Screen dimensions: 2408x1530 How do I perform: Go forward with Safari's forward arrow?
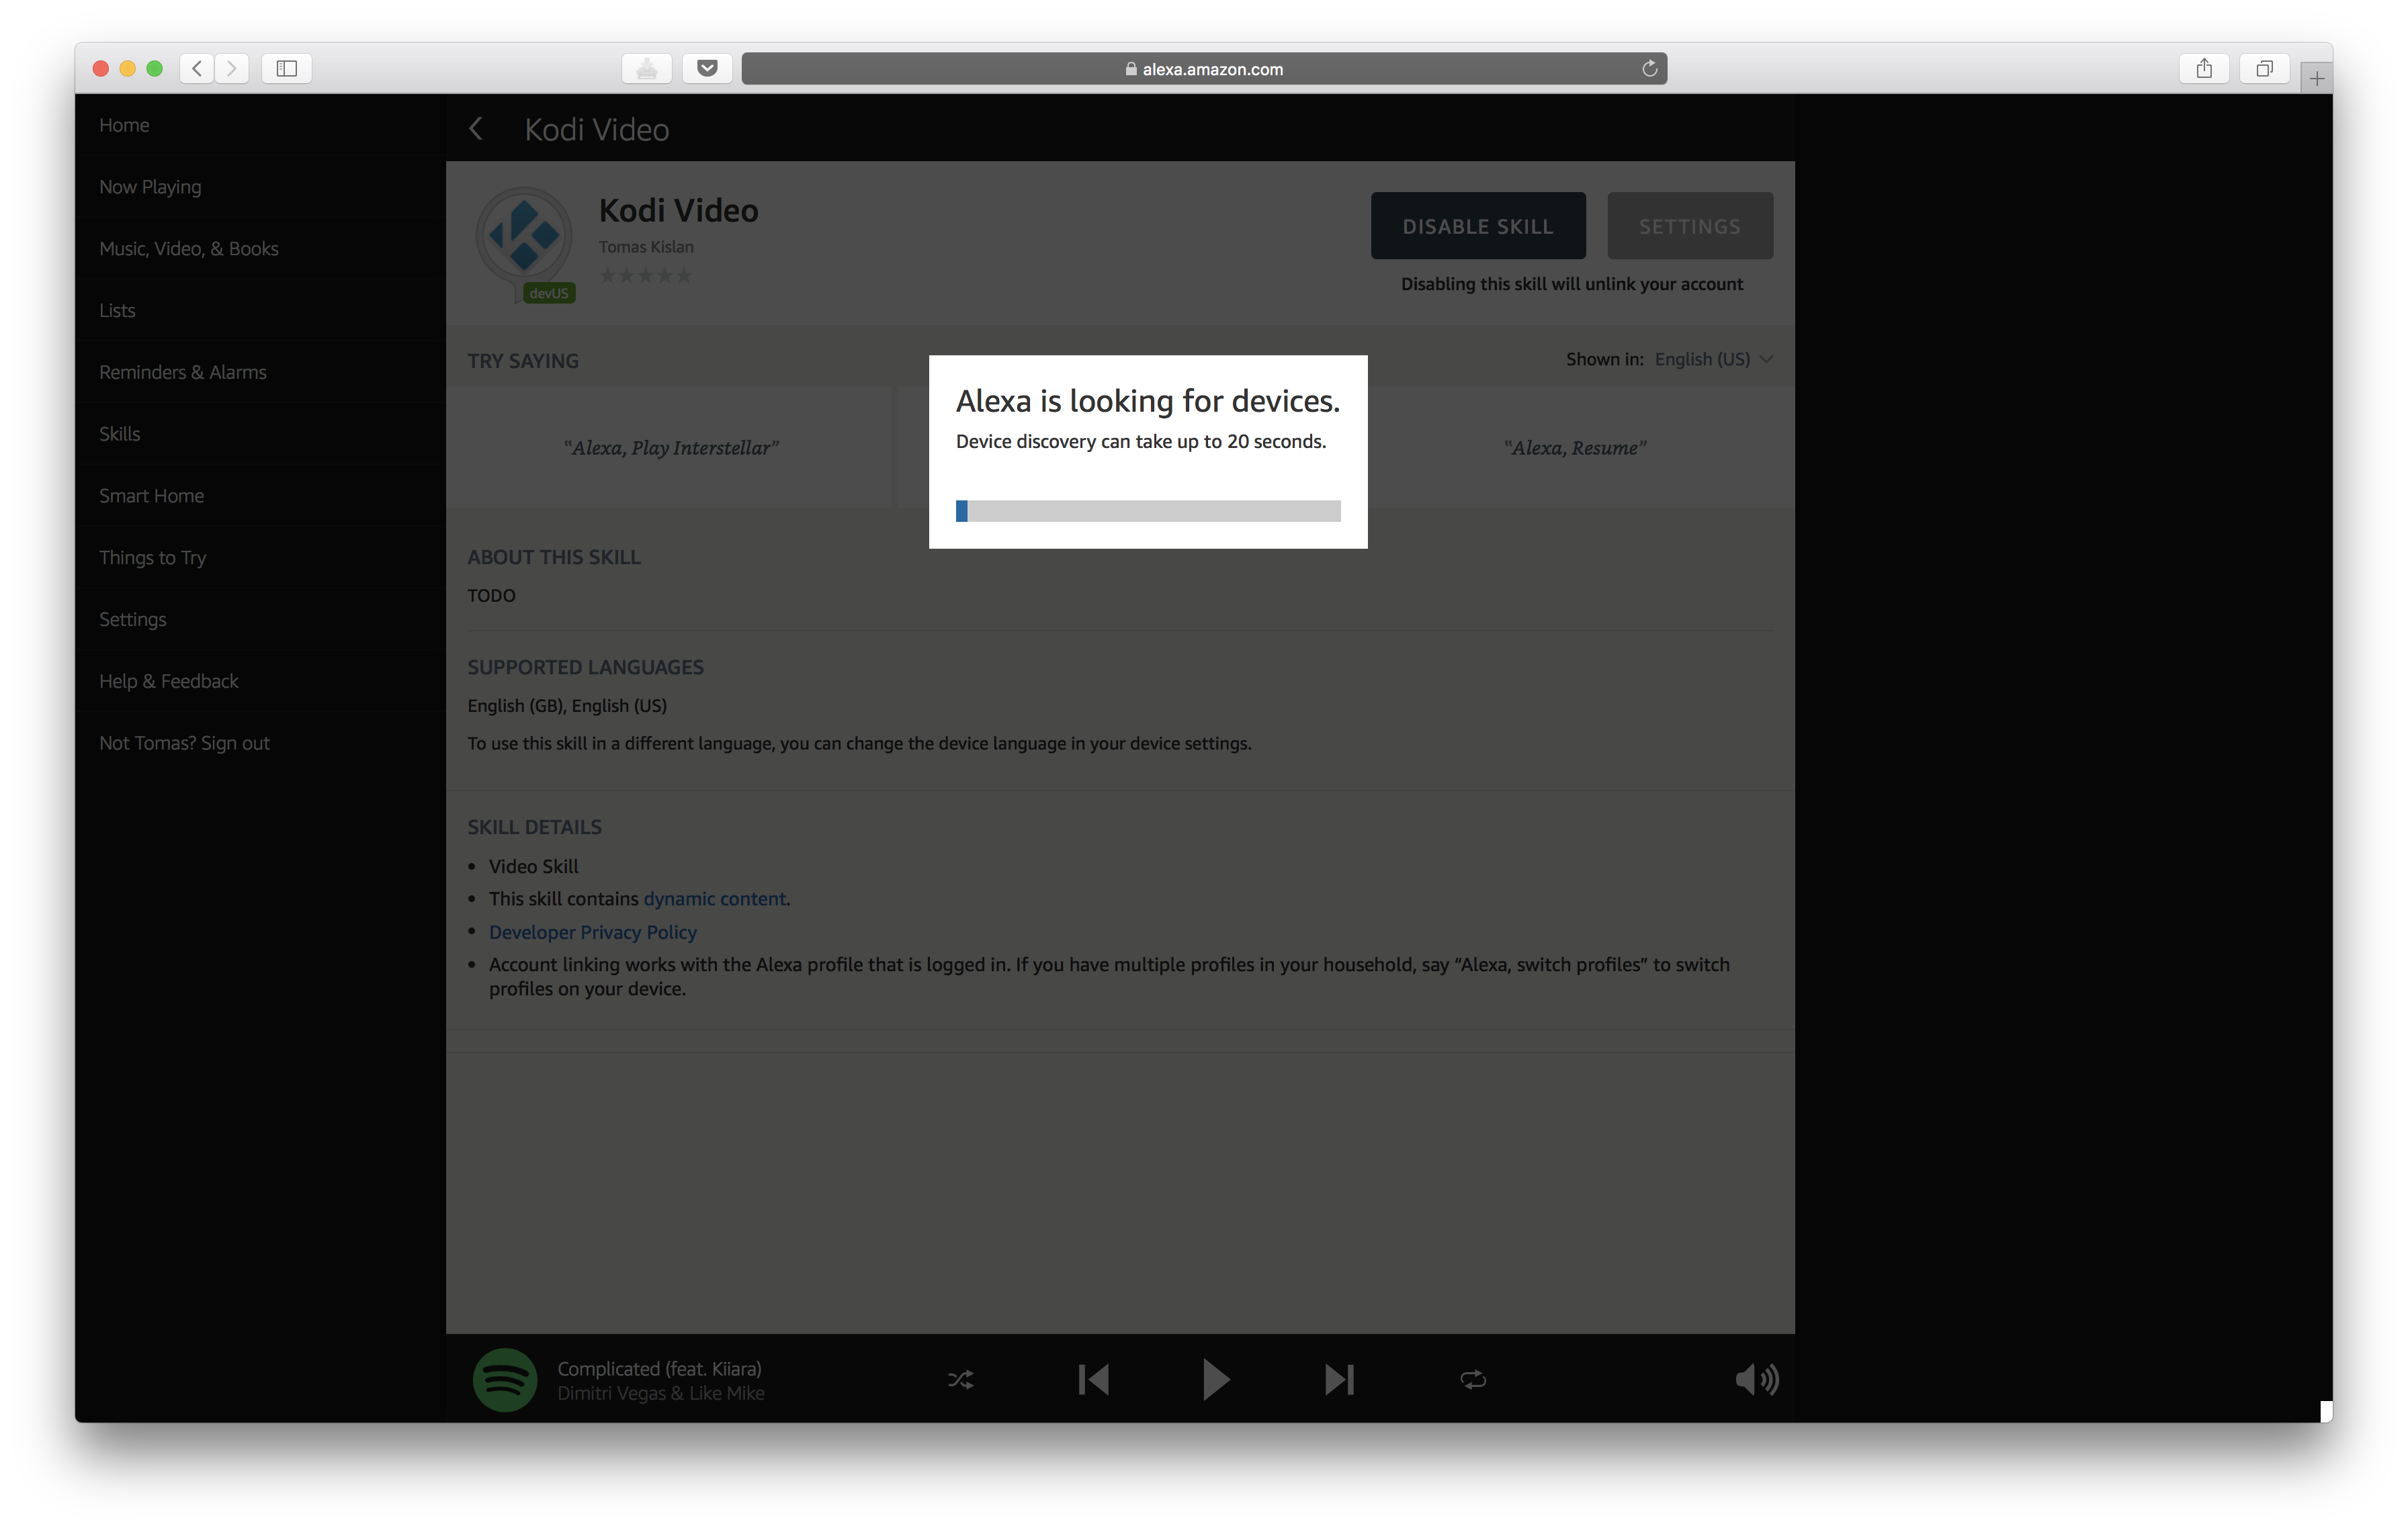(232, 68)
